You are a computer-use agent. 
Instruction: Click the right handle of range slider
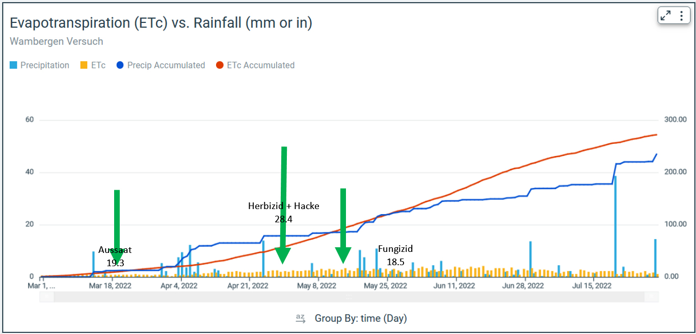pyautogui.click(x=652, y=296)
